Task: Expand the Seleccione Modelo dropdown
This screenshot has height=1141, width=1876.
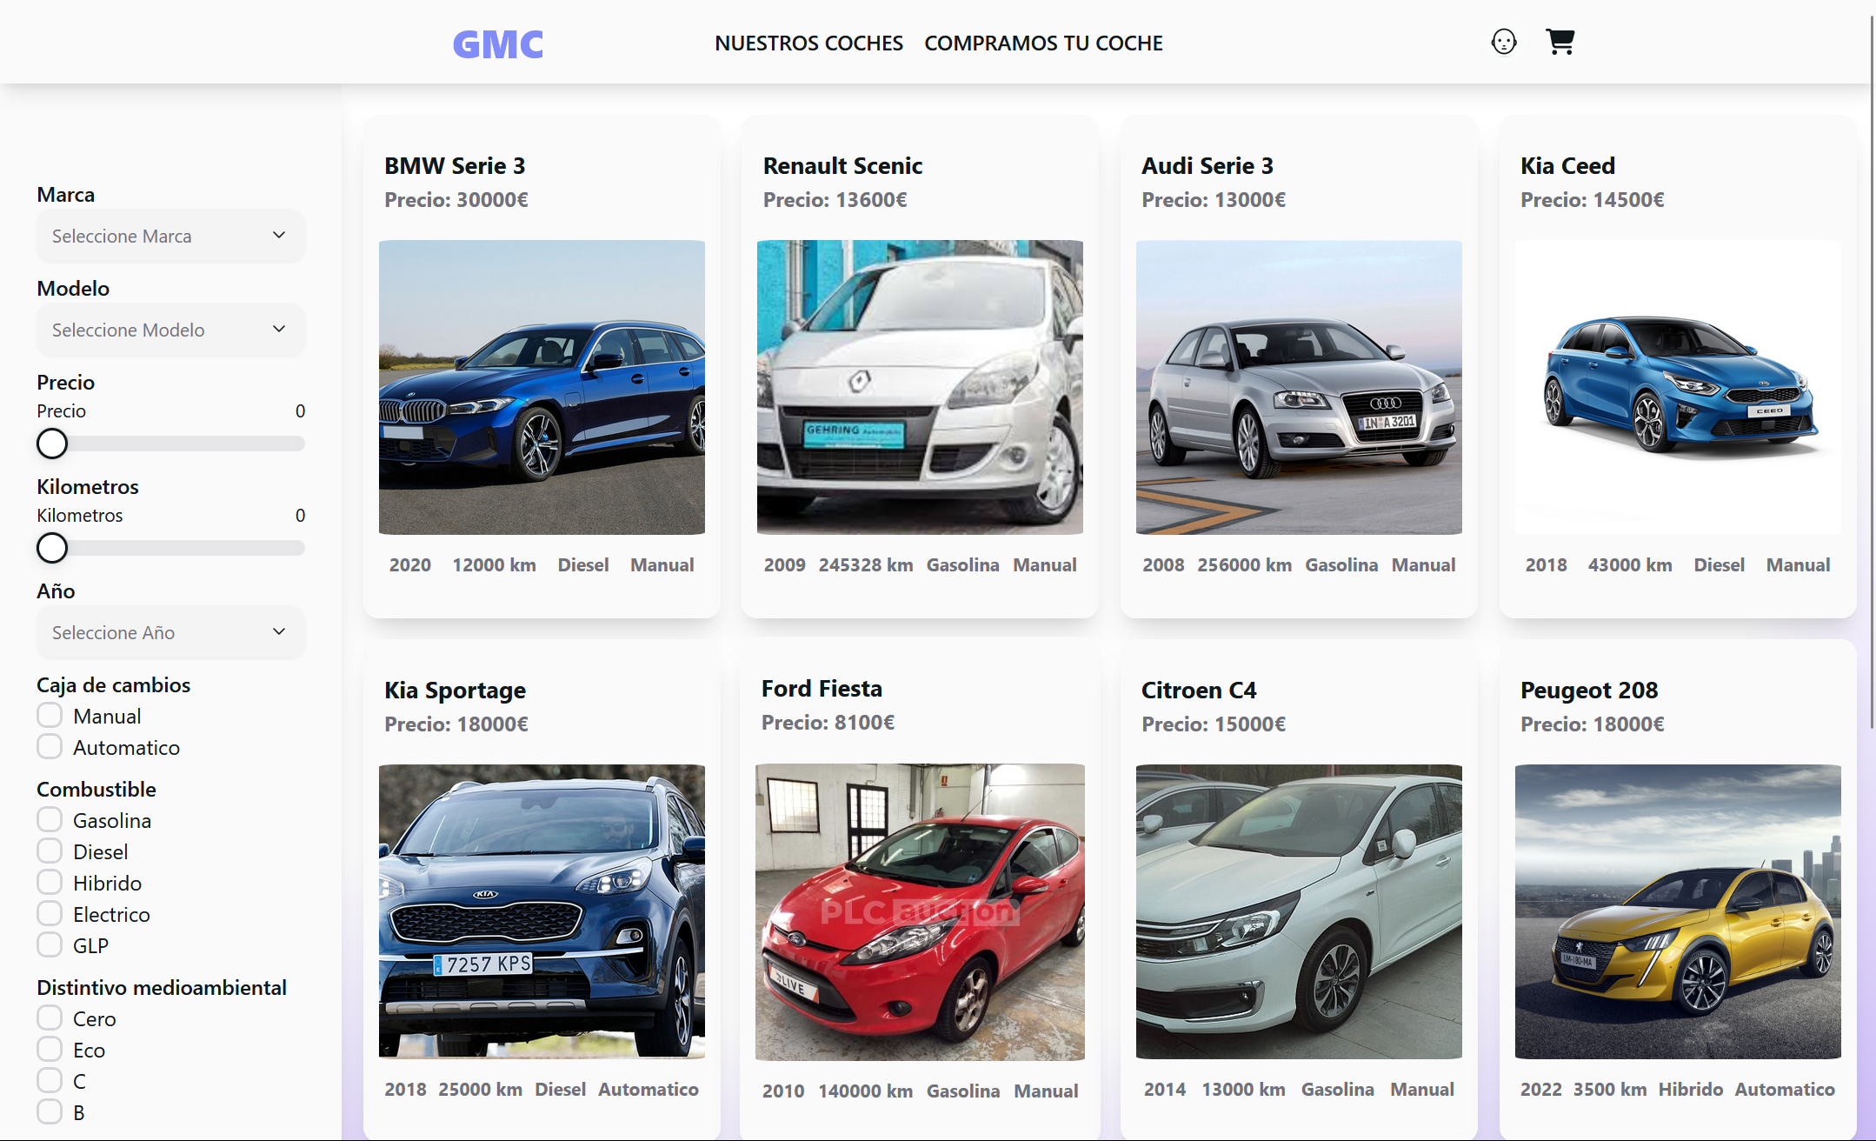Action: [x=170, y=330]
